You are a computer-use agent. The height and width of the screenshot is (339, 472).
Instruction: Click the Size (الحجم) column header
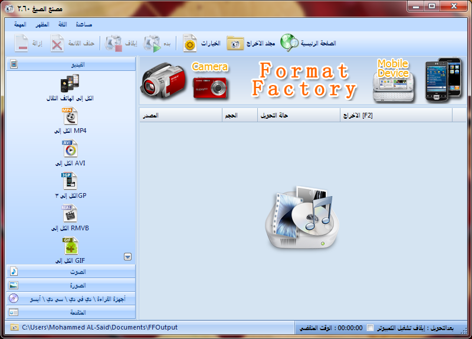240,115
